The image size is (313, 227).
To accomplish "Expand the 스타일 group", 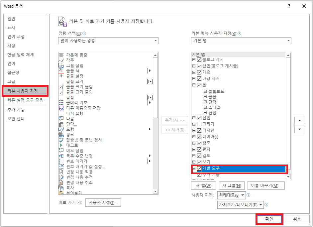I will pos(205,107).
